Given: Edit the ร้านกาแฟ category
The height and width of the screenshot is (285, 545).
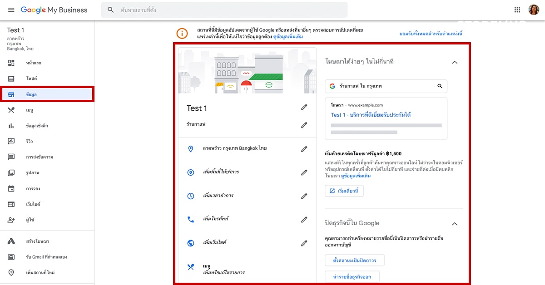Looking at the screenshot, I should click(x=304, y=125).
